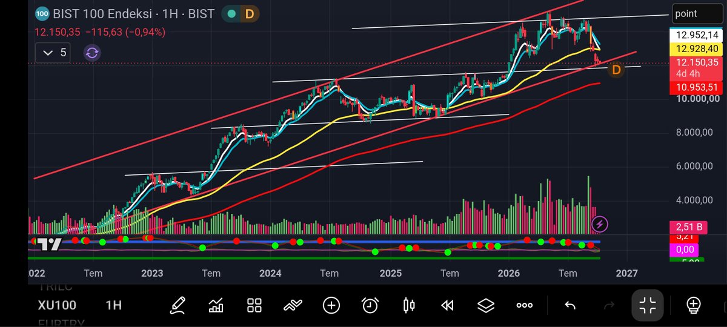Click the point input field
Image resolution: width=727 pixels, height=327 pixels.
point(696,13)
